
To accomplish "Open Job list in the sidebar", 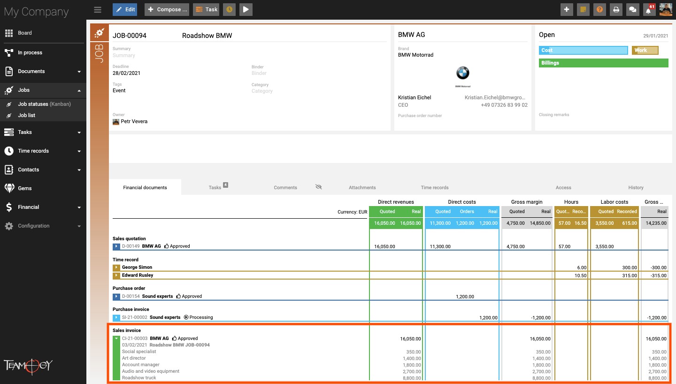I will [26, 115].
